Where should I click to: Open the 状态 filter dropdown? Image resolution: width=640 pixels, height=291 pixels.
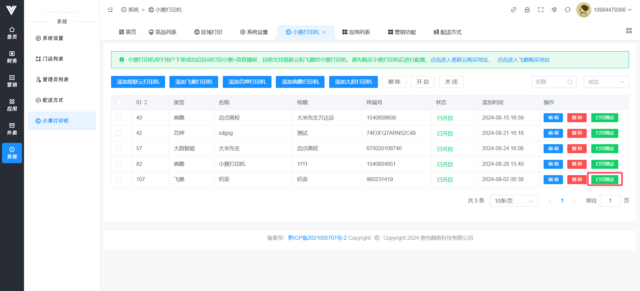(x=606, y=82)
